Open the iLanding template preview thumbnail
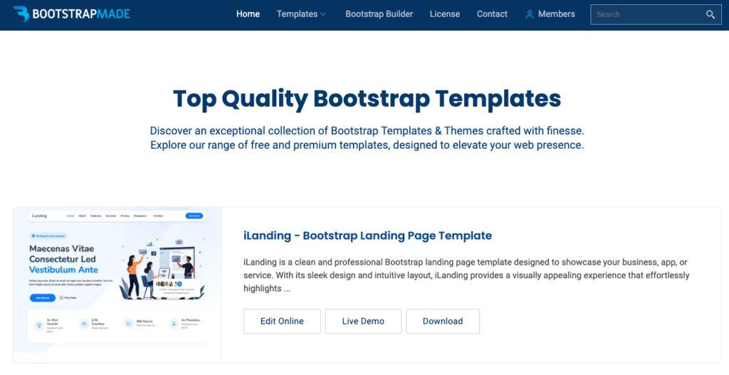 [x=117, y=285]
